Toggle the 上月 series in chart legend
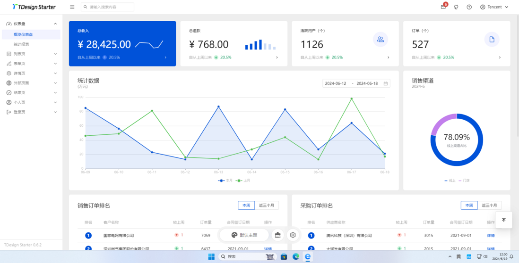519x263 pixels. tap(243, 181)
